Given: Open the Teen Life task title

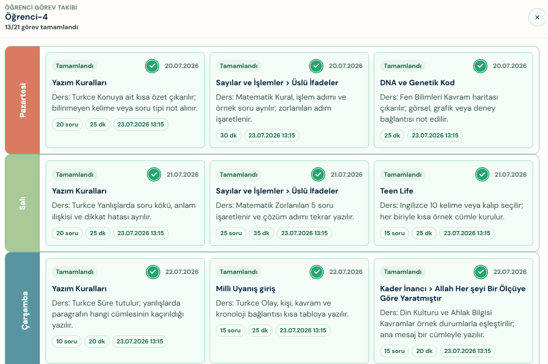Looking at the screenshot, I should [396, 191].
